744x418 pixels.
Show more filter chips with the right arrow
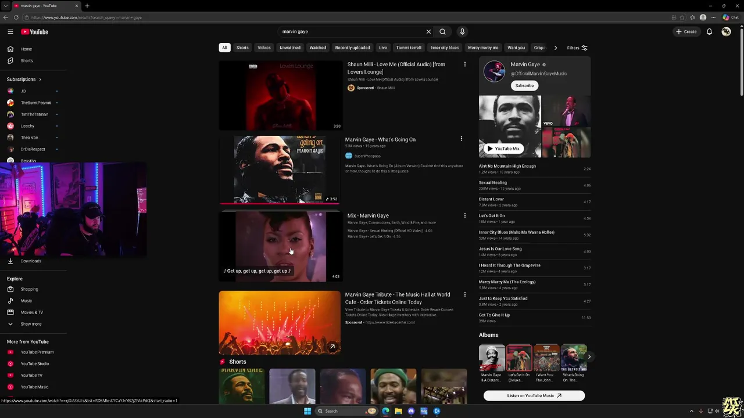(555, 48)
